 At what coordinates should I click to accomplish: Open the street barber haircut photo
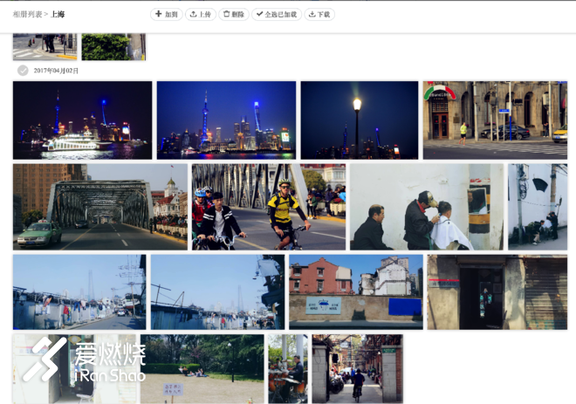pos(427,207)
